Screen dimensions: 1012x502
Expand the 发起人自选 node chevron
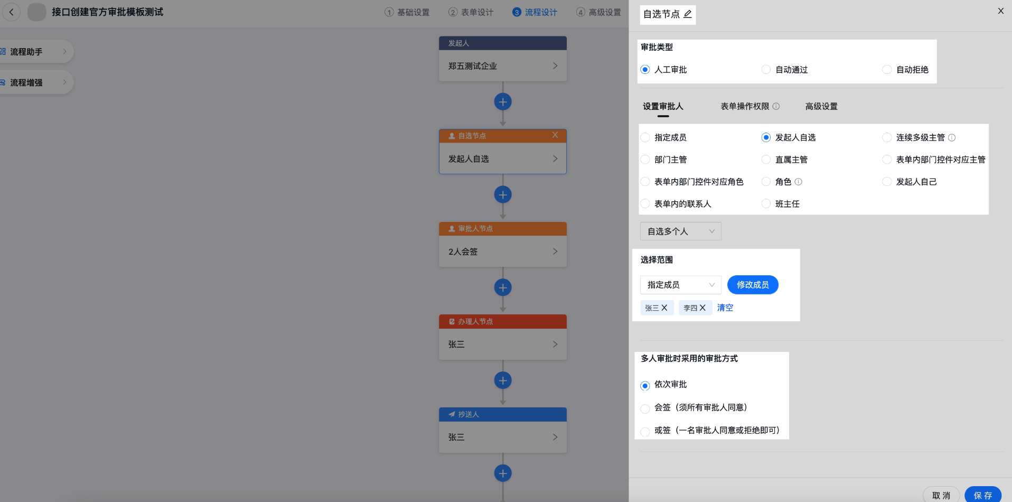[555, 159]
